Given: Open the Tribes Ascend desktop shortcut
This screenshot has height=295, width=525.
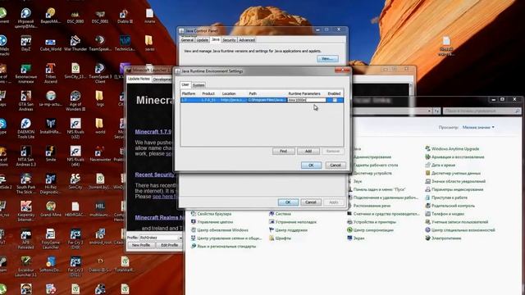Looking at the screenshot, I should tap(51, 73).
